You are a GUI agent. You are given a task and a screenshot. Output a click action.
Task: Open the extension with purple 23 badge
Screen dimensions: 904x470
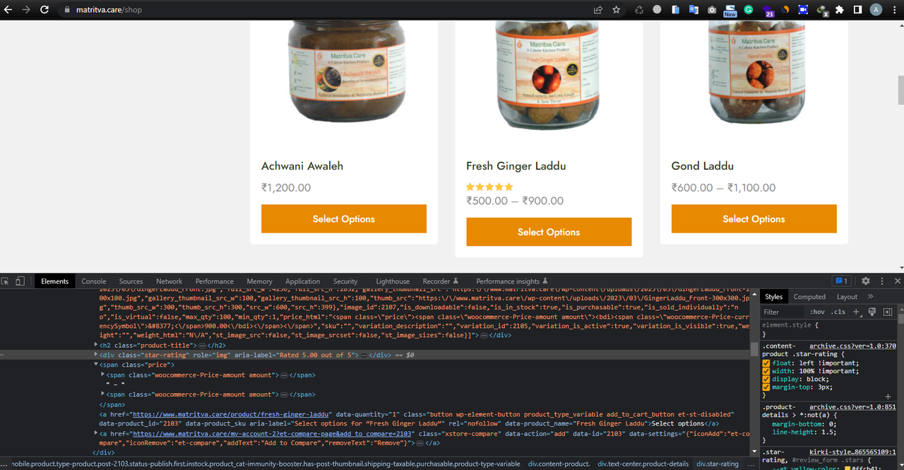click(767, 11)
